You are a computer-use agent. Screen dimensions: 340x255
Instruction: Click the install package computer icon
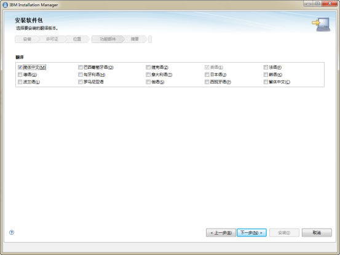click(321, 25)
